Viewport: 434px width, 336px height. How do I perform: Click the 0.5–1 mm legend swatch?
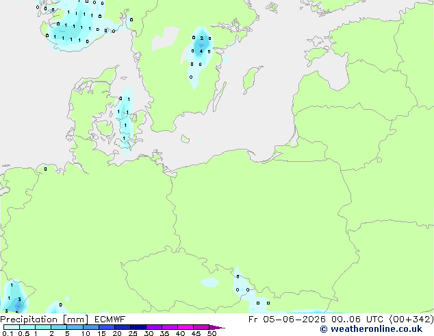27,327
